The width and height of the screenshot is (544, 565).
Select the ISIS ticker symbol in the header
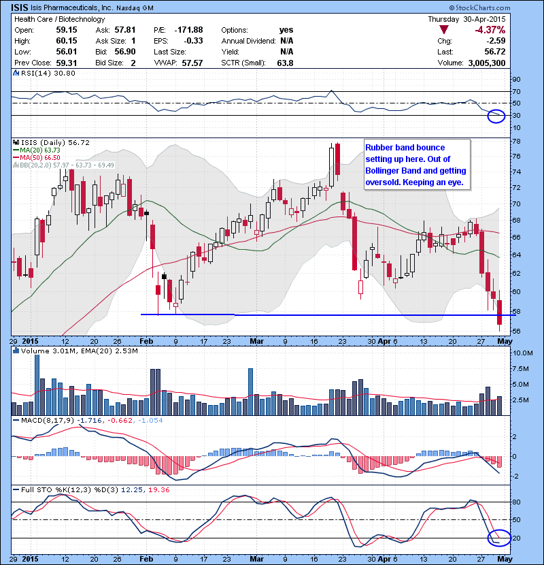tap(20, 7)
